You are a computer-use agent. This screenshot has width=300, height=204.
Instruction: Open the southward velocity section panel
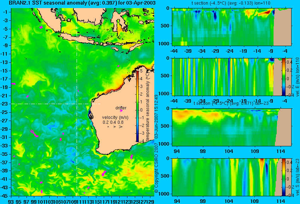(x=232, y=177)
